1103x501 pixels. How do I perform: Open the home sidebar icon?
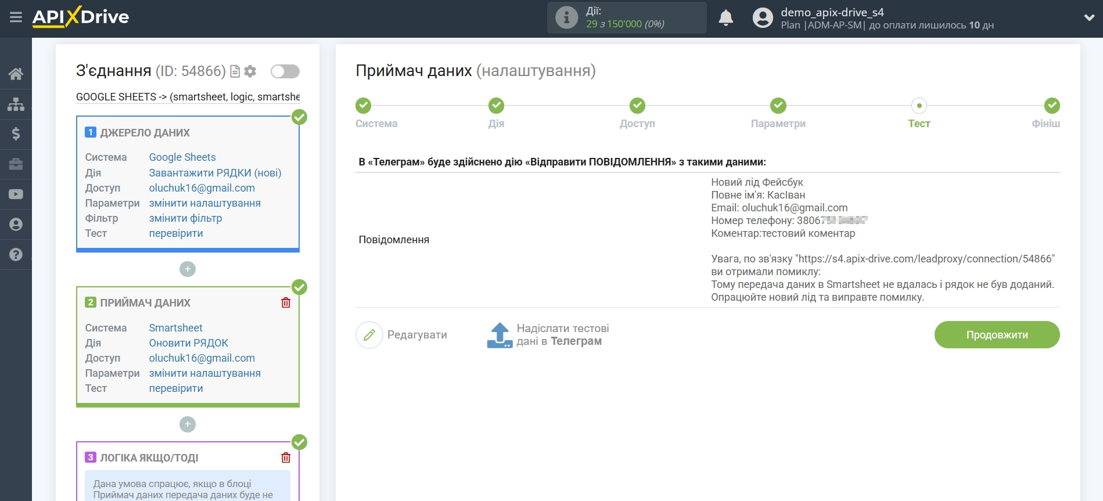tap(16, 74)
